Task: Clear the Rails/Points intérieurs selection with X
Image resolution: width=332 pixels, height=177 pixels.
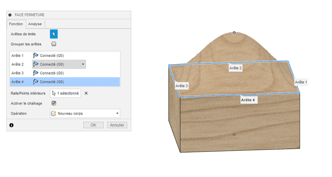Action: coord(86,93)
